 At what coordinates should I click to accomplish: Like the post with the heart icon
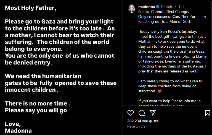(131, 113)
